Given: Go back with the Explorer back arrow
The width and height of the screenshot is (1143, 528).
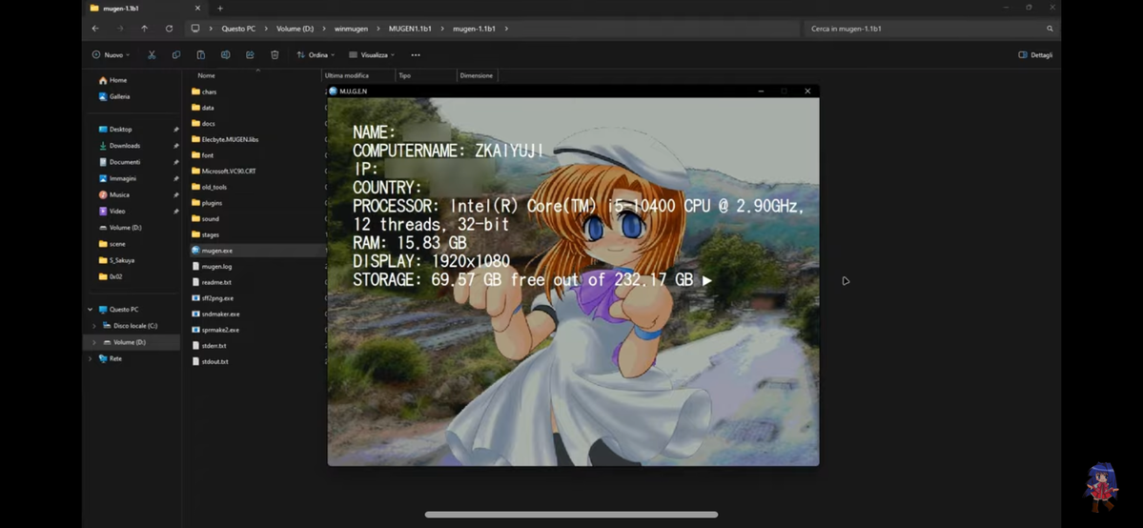Looking at the screenshot, I should click(x=95, y=29).
